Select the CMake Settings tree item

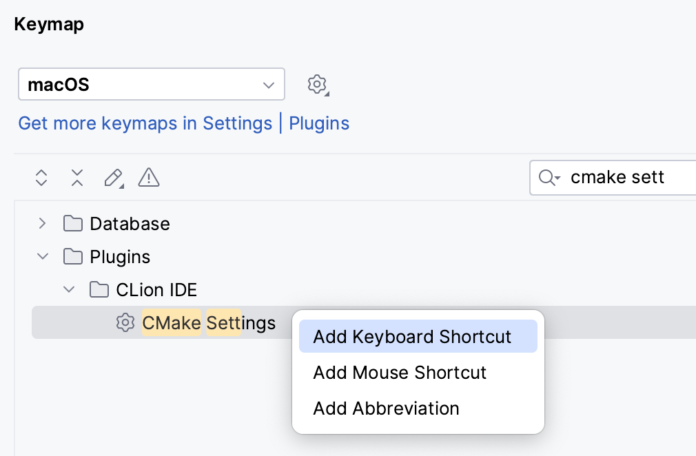(x=208, y=322)
